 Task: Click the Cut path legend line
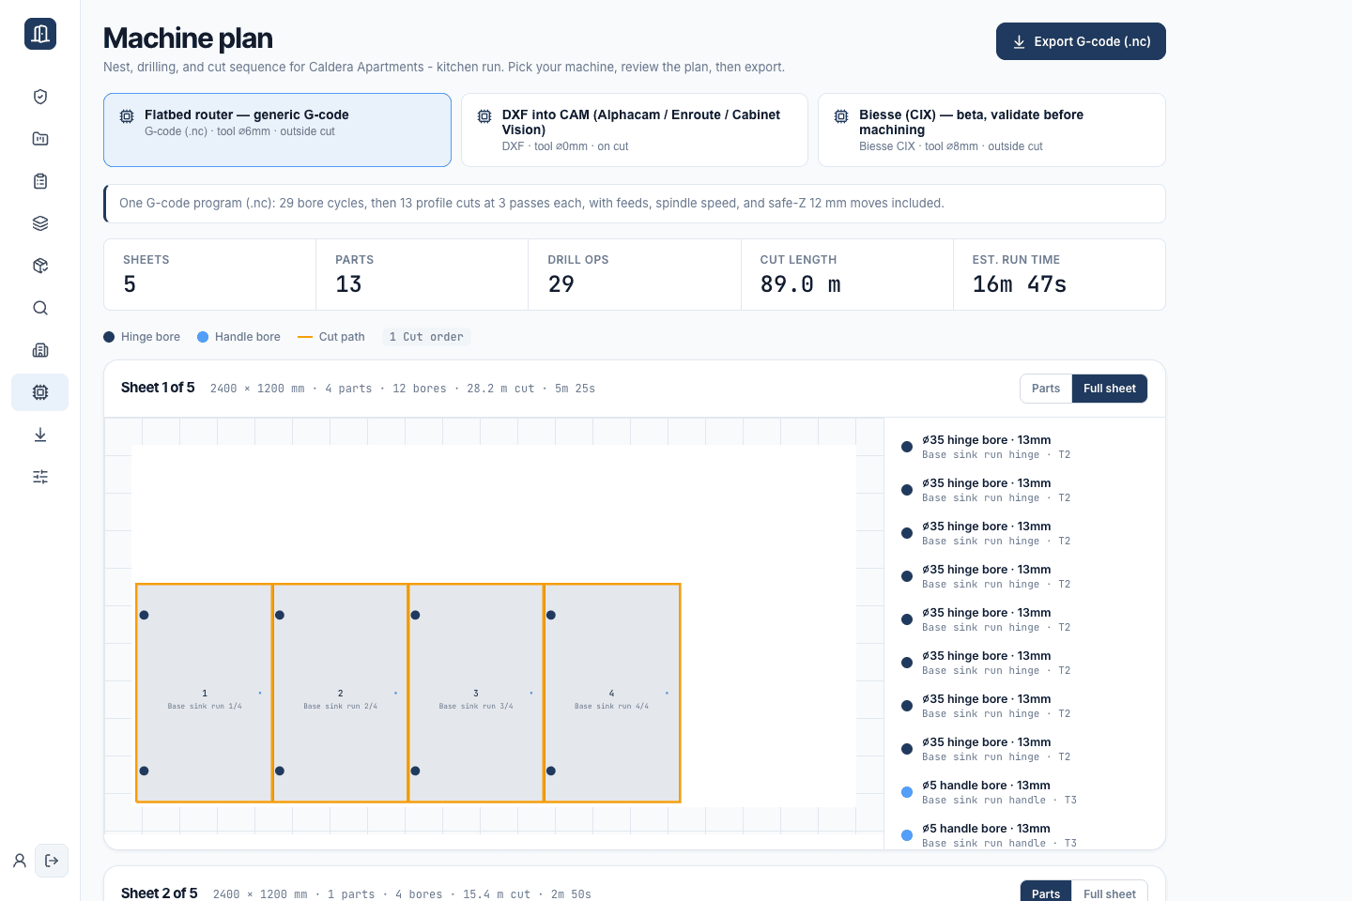pos(305,337)
